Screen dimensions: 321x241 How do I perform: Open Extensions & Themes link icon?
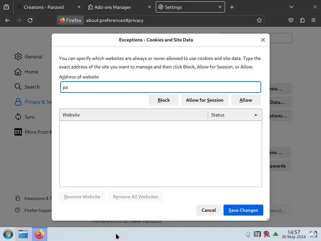coord(18,198)
